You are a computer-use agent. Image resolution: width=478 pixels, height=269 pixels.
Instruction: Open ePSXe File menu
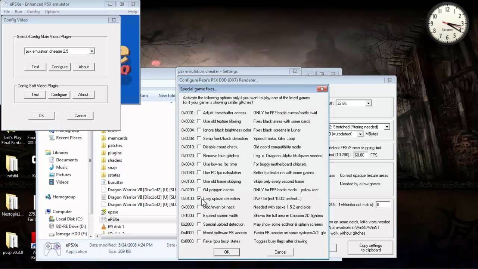[7, 12]
